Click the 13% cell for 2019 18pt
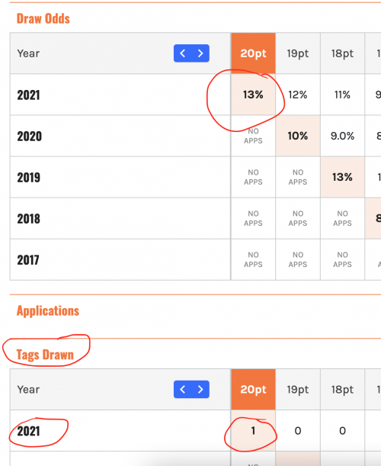This screenshot has width=381, height=466. 342,177
